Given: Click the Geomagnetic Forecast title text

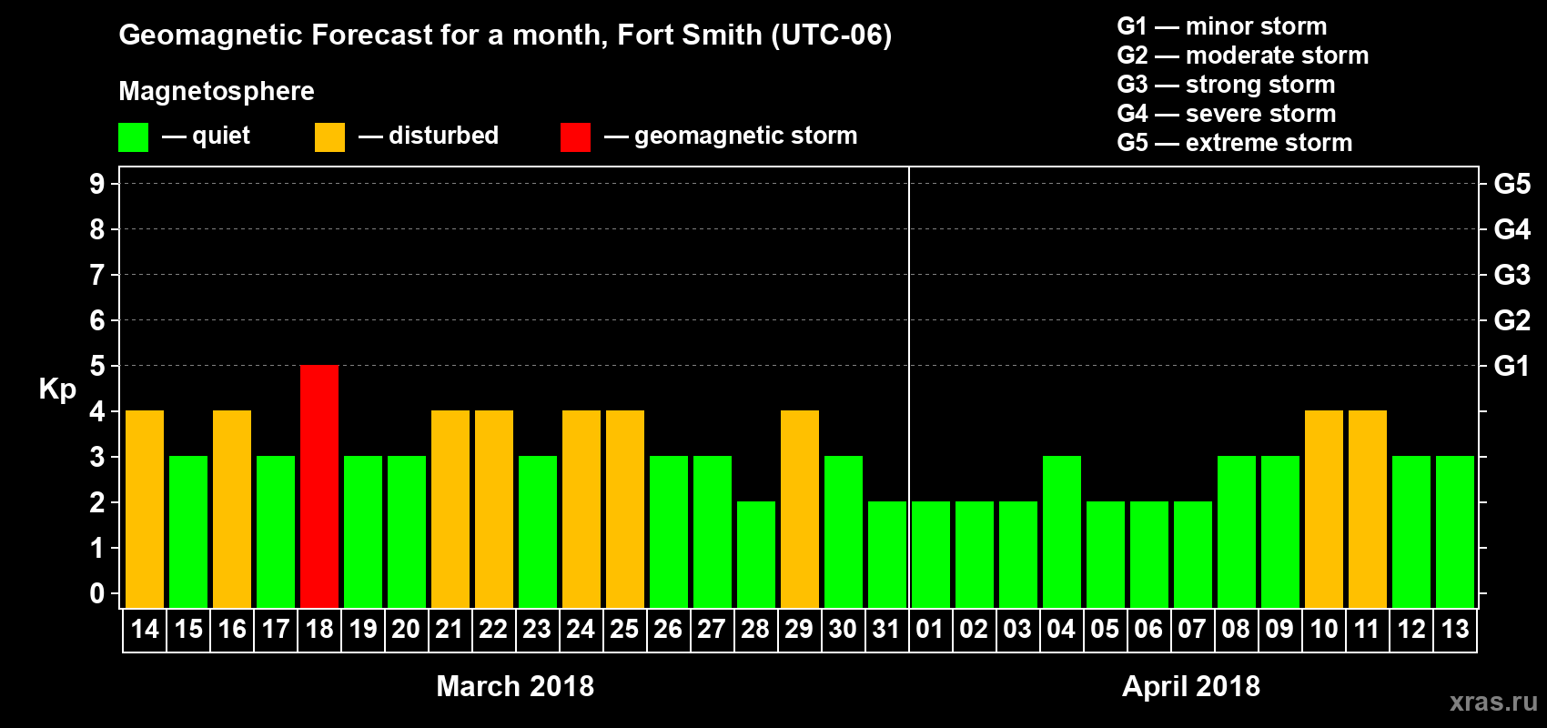Looking at the screenshot, I should [505, 35].
